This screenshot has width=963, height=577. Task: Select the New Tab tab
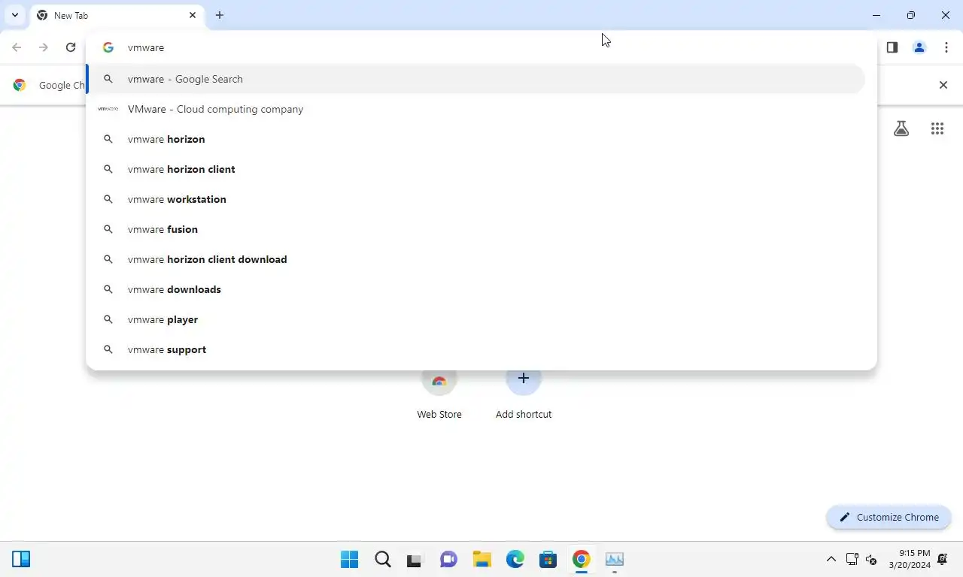(117, 15)
